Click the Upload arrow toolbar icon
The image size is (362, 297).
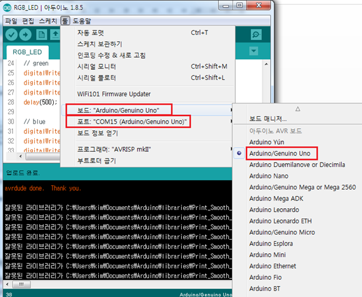point(25,35)
